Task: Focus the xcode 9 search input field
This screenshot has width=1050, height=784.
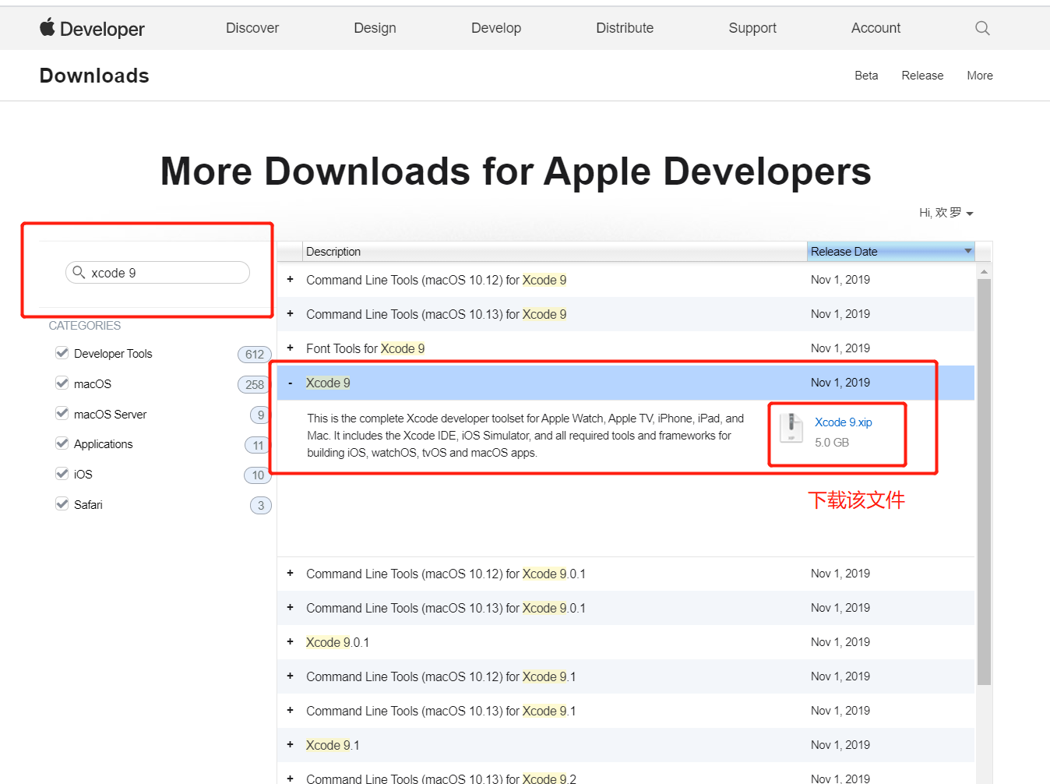Action: pyautogui.click(x=157, y=273)
